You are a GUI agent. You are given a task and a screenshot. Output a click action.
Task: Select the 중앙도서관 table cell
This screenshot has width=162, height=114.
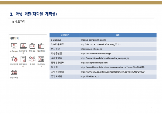tap(64, 76)
